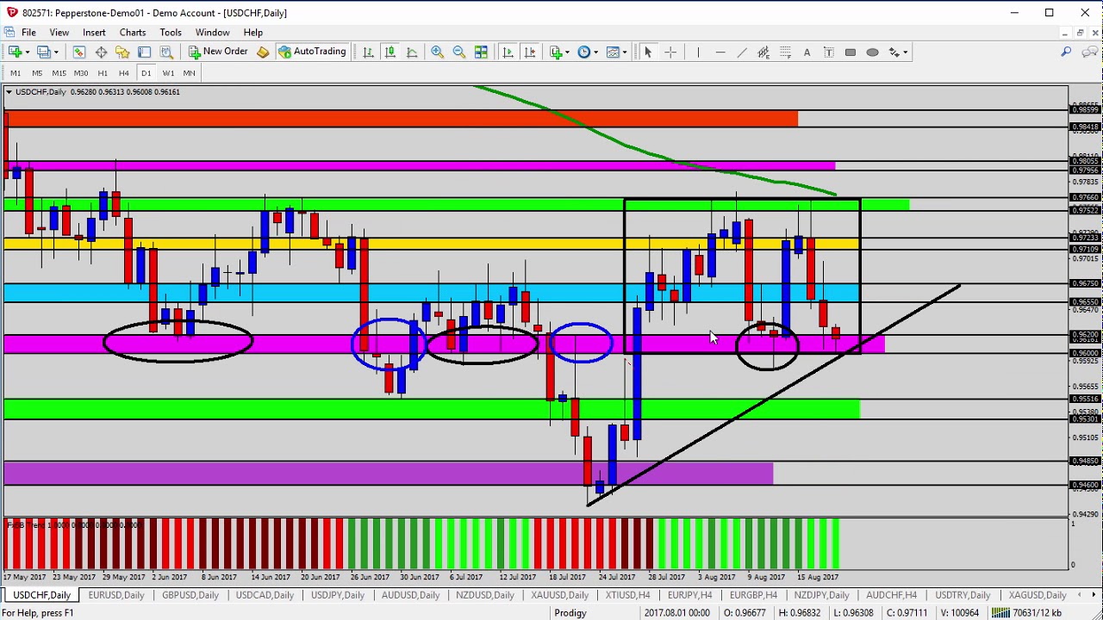Open the chat bubbles icon
Image resolution: width=1103 pixels, height=620 pixels.
click(x=1090, y=52)
